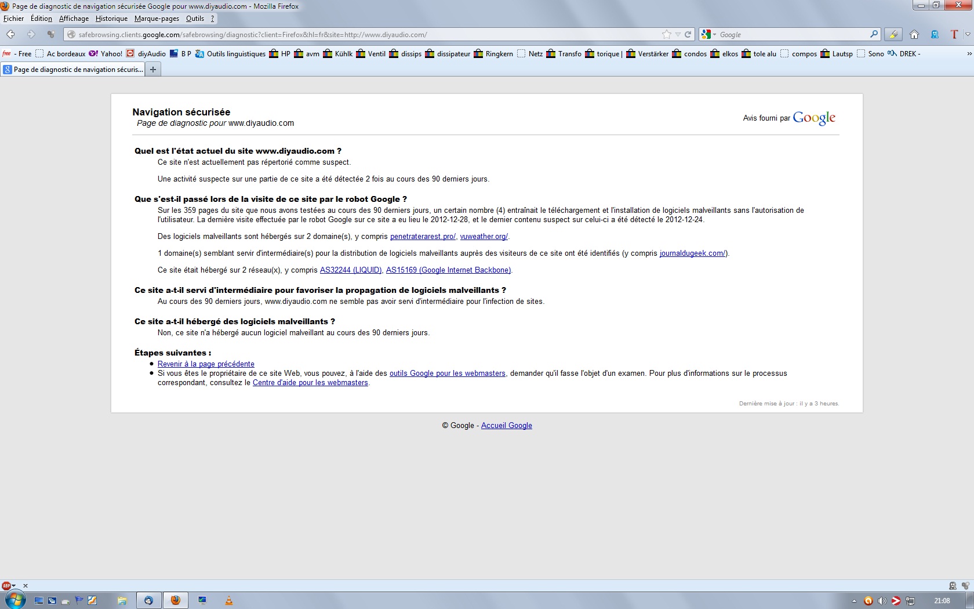Open VLC from the taskbar

(229, 601)
